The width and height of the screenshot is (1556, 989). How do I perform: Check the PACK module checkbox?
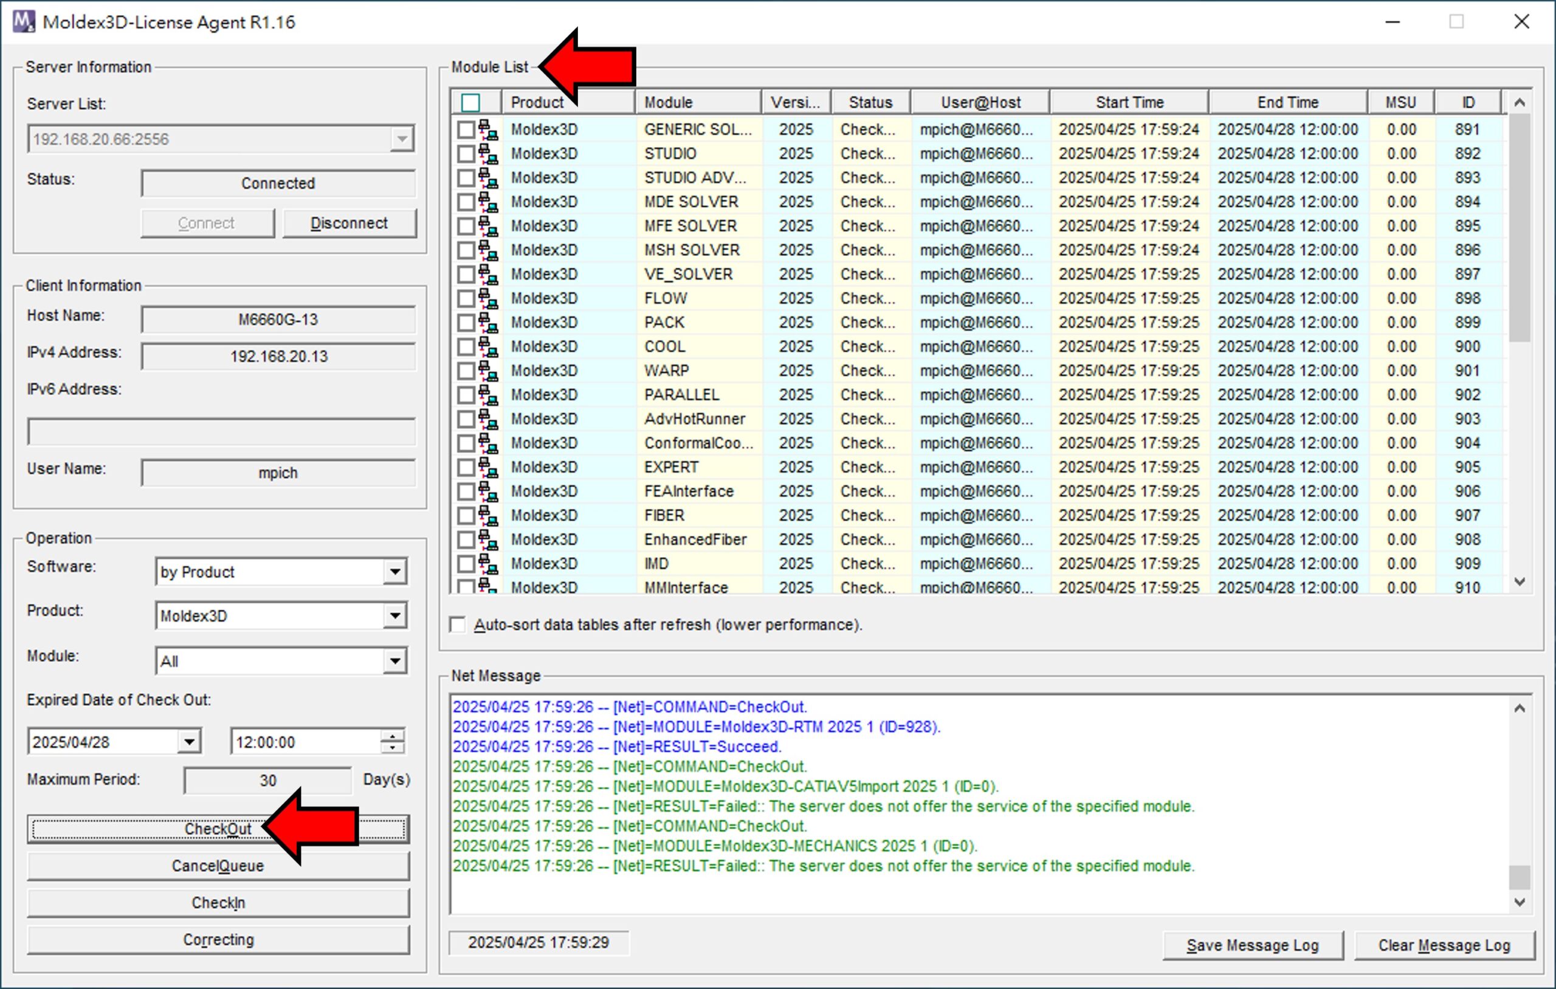coord(466,323)
